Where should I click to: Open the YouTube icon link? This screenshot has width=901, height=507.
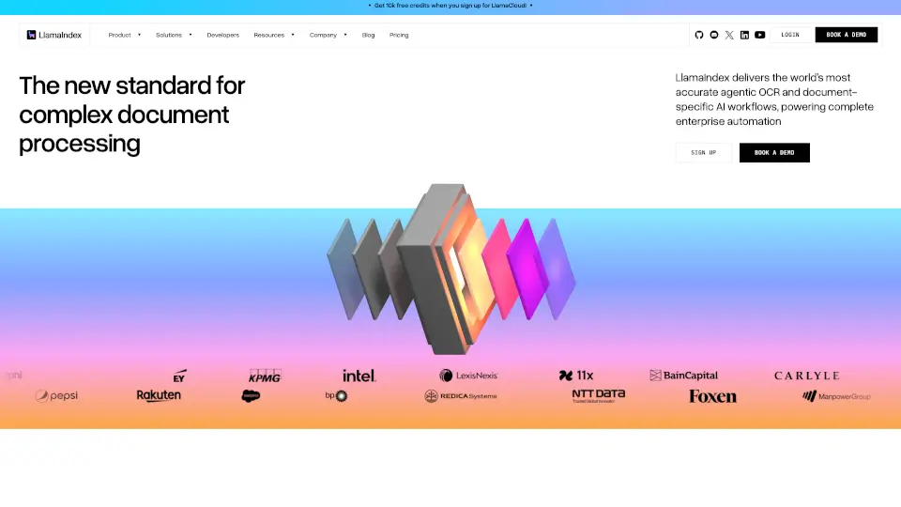[759, 35]
